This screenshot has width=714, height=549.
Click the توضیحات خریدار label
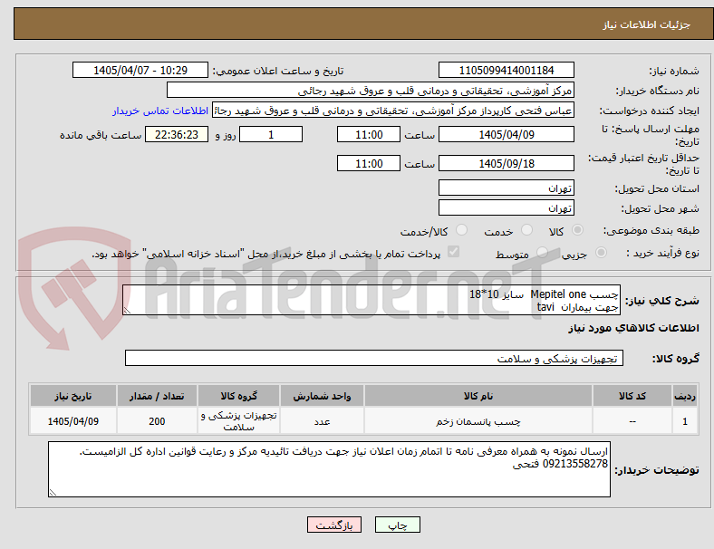click(x=657, y=470)
